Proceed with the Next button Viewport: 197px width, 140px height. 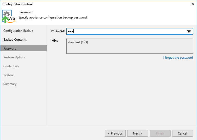click(x=137, y=133)
